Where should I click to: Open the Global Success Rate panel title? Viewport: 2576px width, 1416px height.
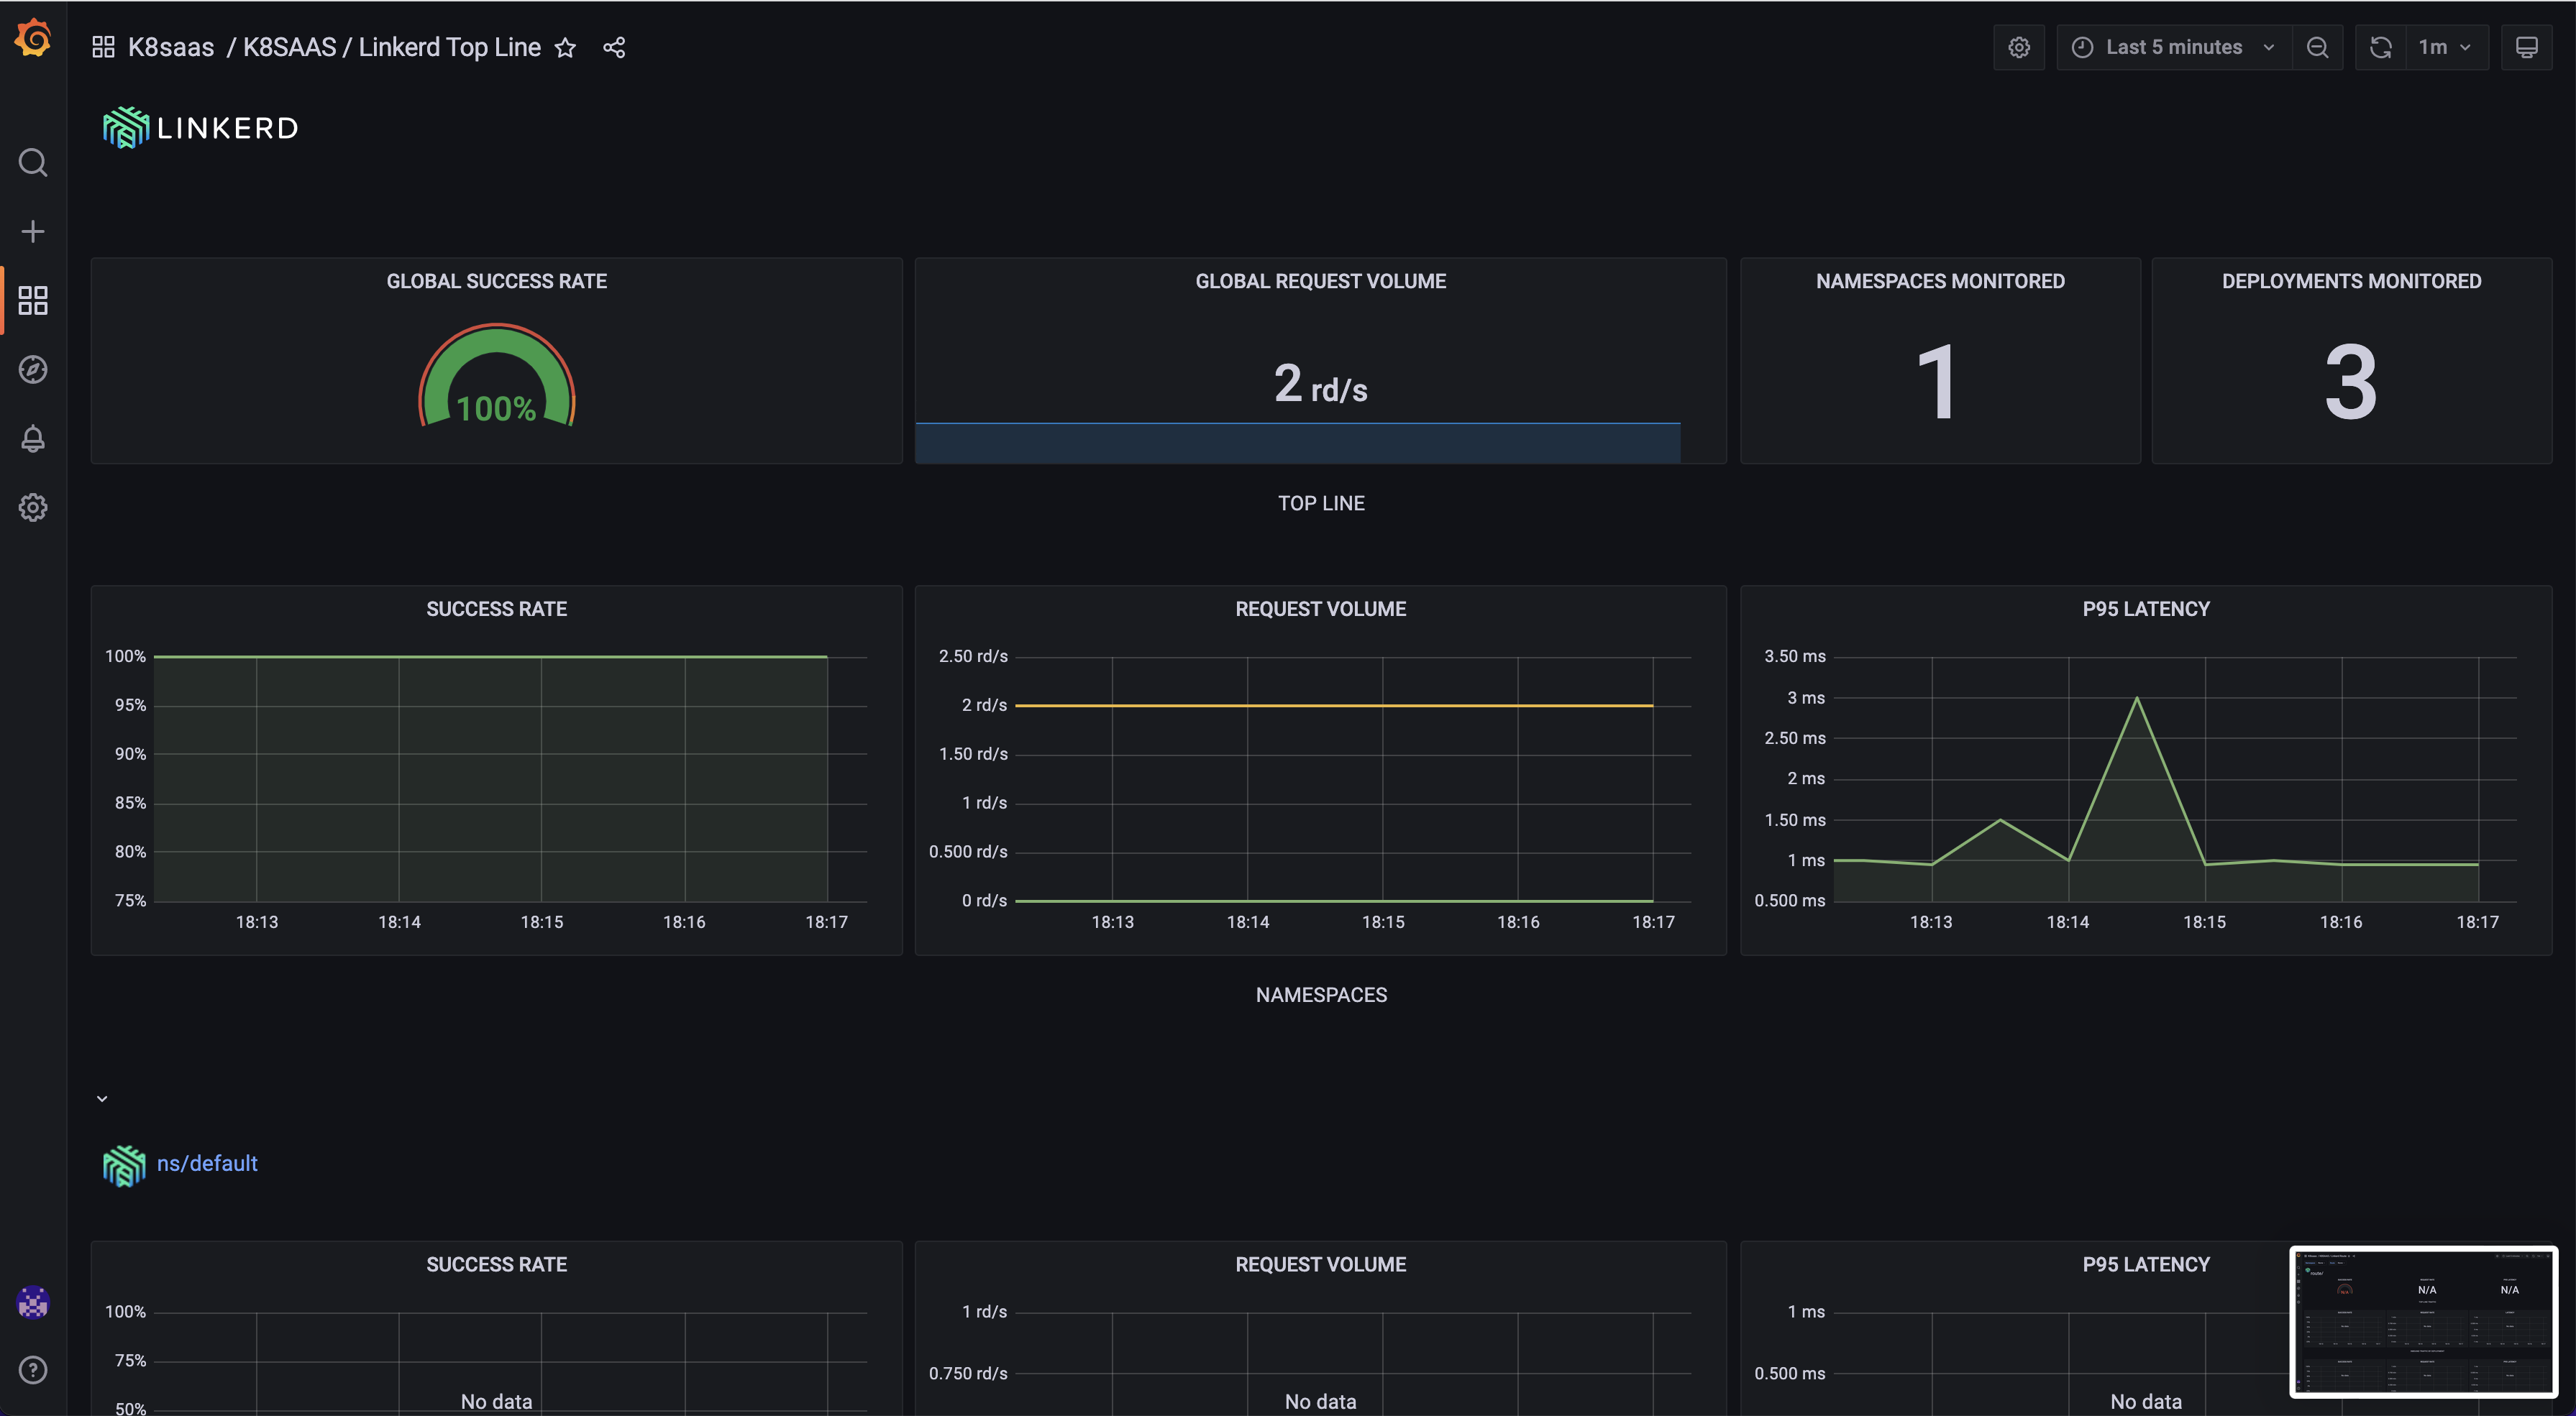tap(497, 281)
